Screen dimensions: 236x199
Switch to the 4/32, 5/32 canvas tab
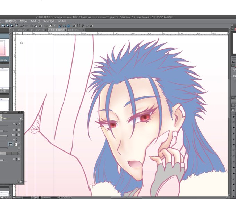coord(21,30)
